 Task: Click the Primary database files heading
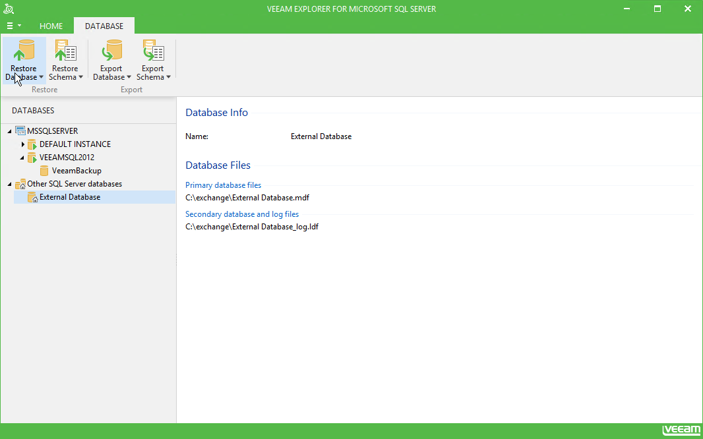pyautogui.click(x=224, y=185)
